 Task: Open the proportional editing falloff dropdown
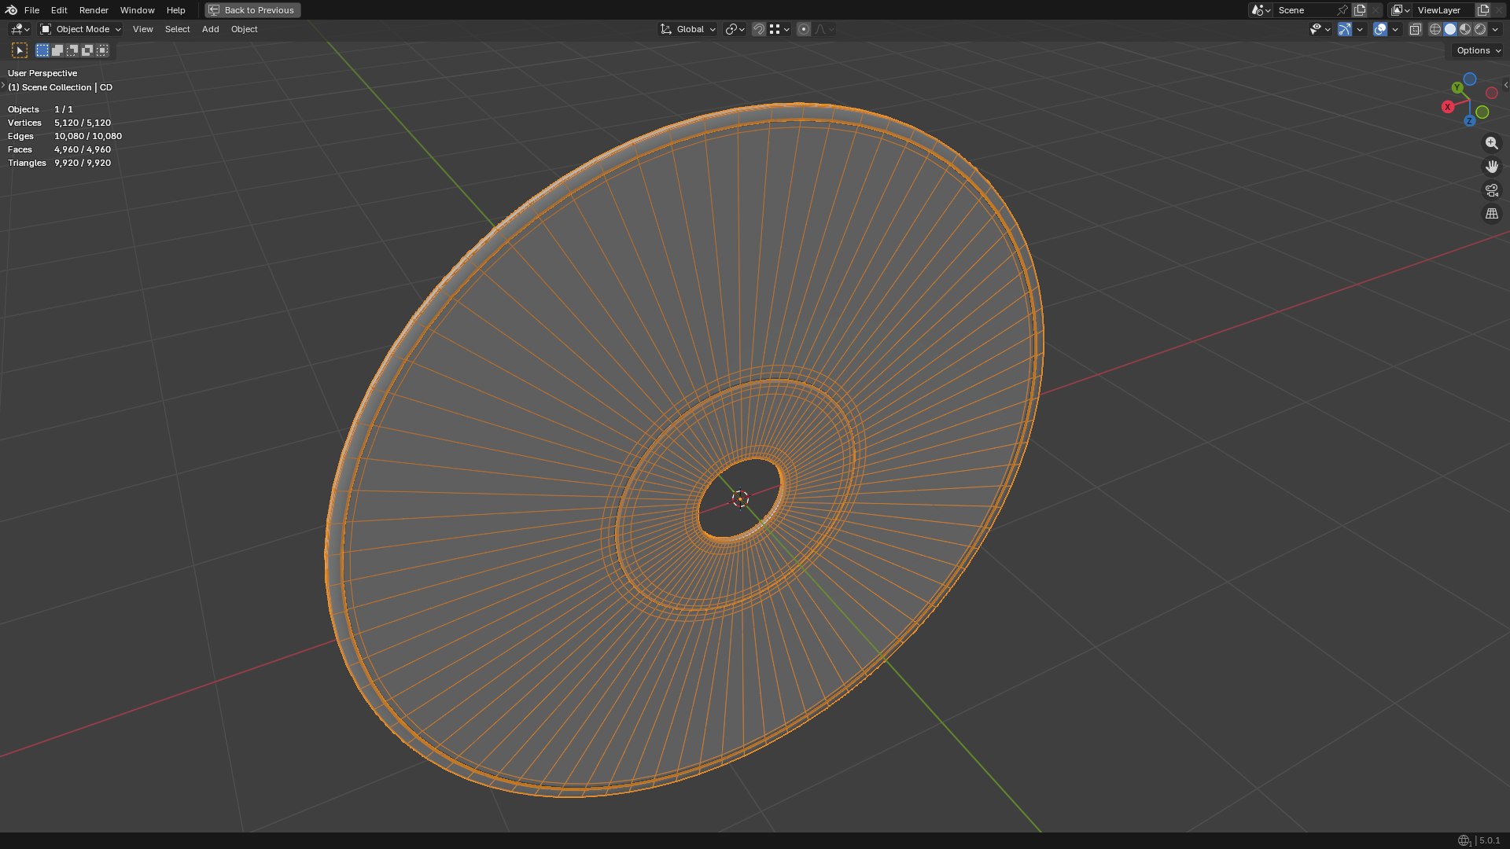pos(825,29)
